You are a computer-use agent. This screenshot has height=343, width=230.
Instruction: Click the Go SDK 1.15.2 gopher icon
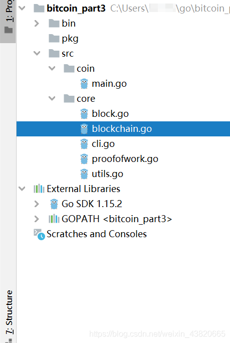point(54,204)
